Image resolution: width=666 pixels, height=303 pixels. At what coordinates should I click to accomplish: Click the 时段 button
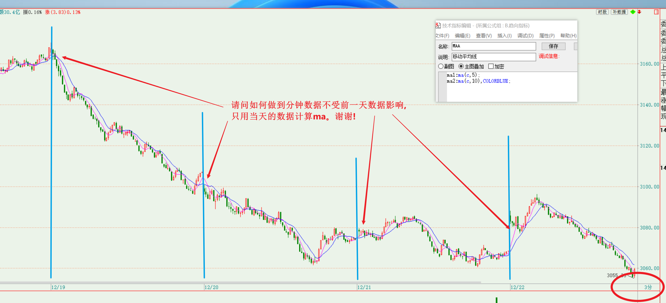click(x=602, y=12)
